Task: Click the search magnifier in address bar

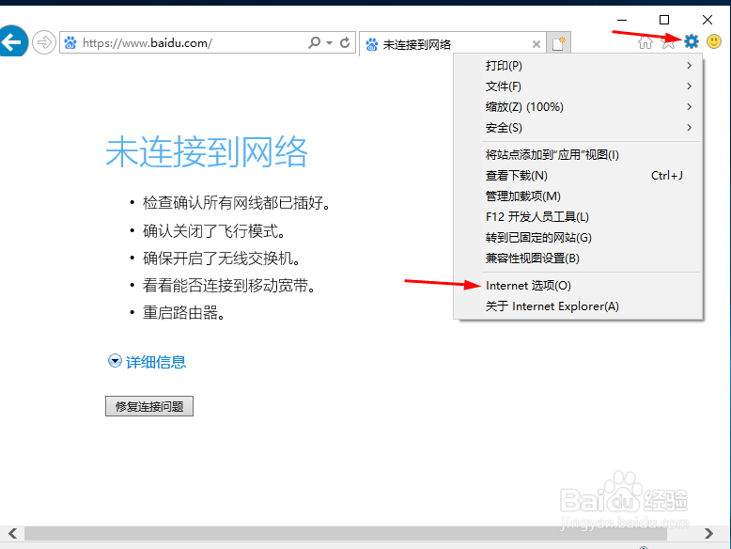Action: (314, 43)
